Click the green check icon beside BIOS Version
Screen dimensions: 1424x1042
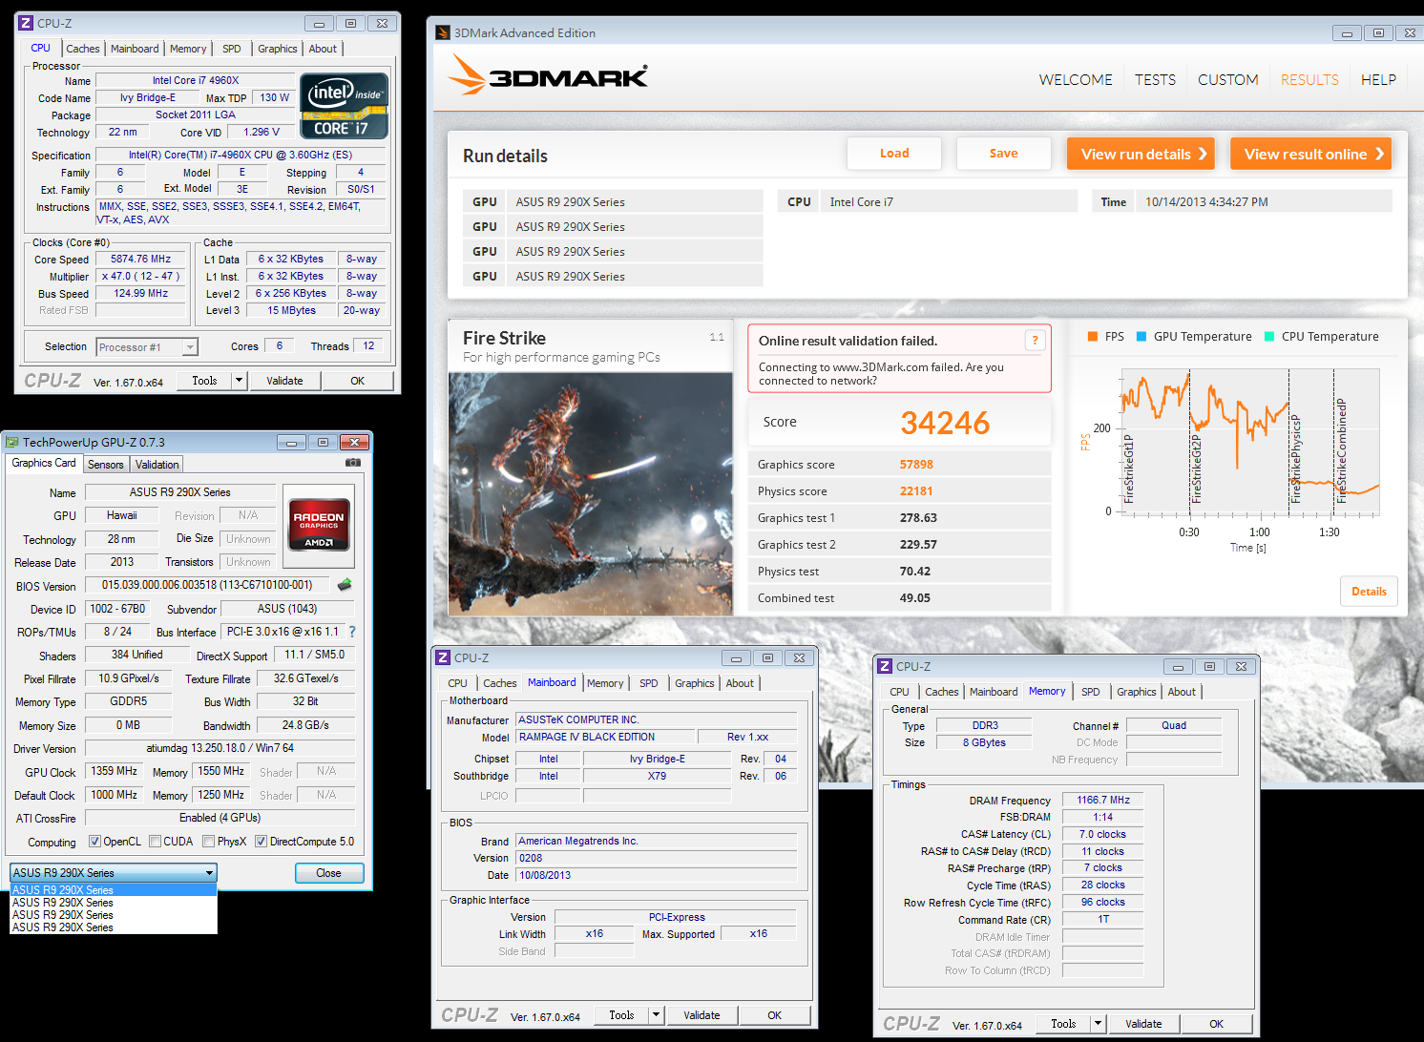[344, 585]
